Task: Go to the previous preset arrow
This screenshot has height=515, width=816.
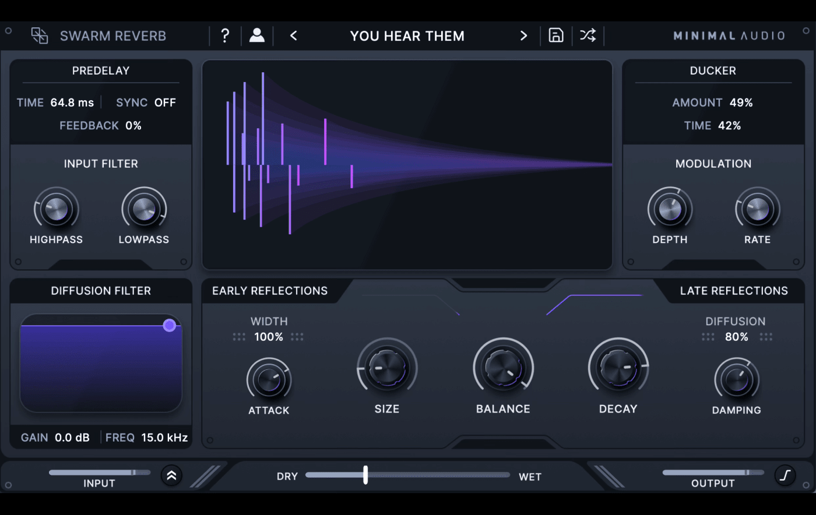Action: coord(294,36)
